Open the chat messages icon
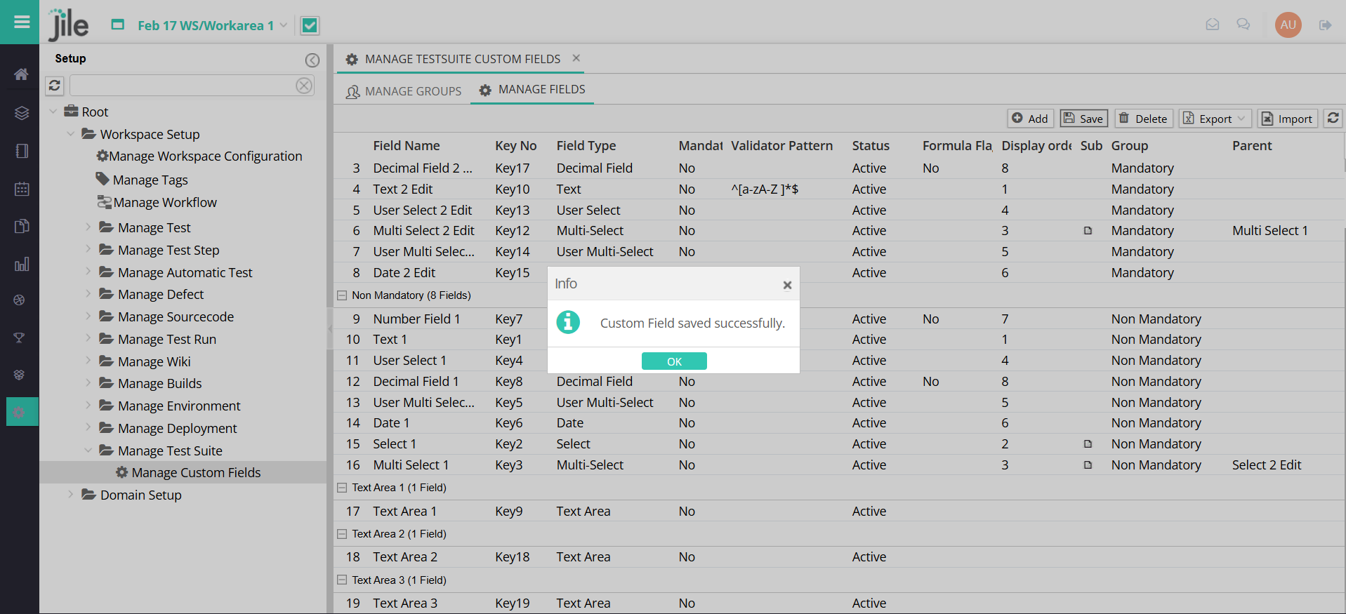This screenshot has height=614, width=1346. point(1243,25)
